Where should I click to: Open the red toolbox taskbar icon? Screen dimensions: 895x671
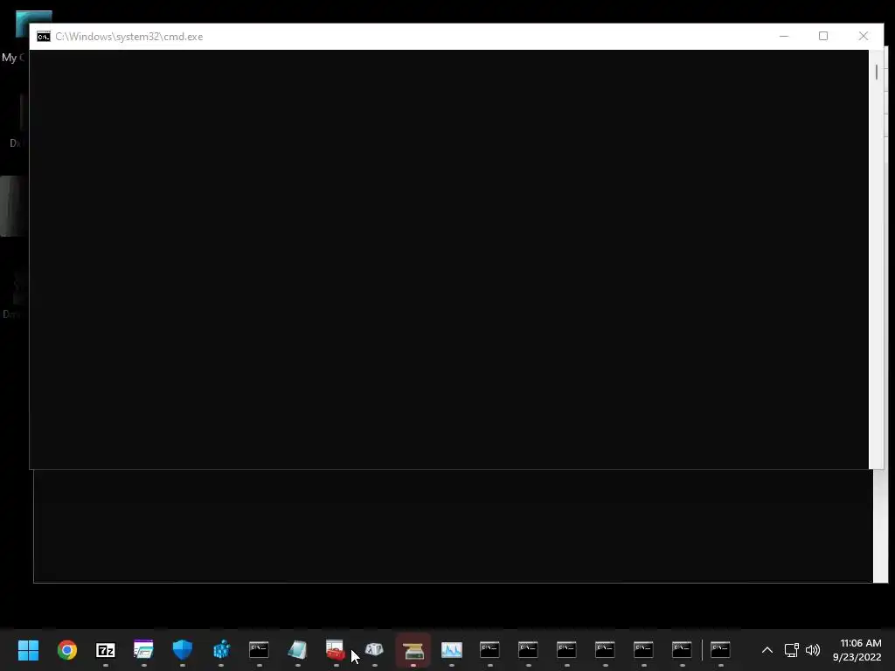pos(335,649)
